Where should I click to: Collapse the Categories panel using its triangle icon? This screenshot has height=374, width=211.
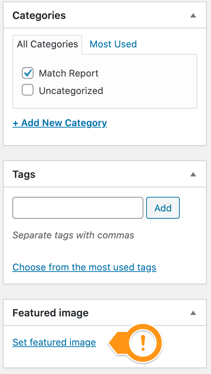193,15
